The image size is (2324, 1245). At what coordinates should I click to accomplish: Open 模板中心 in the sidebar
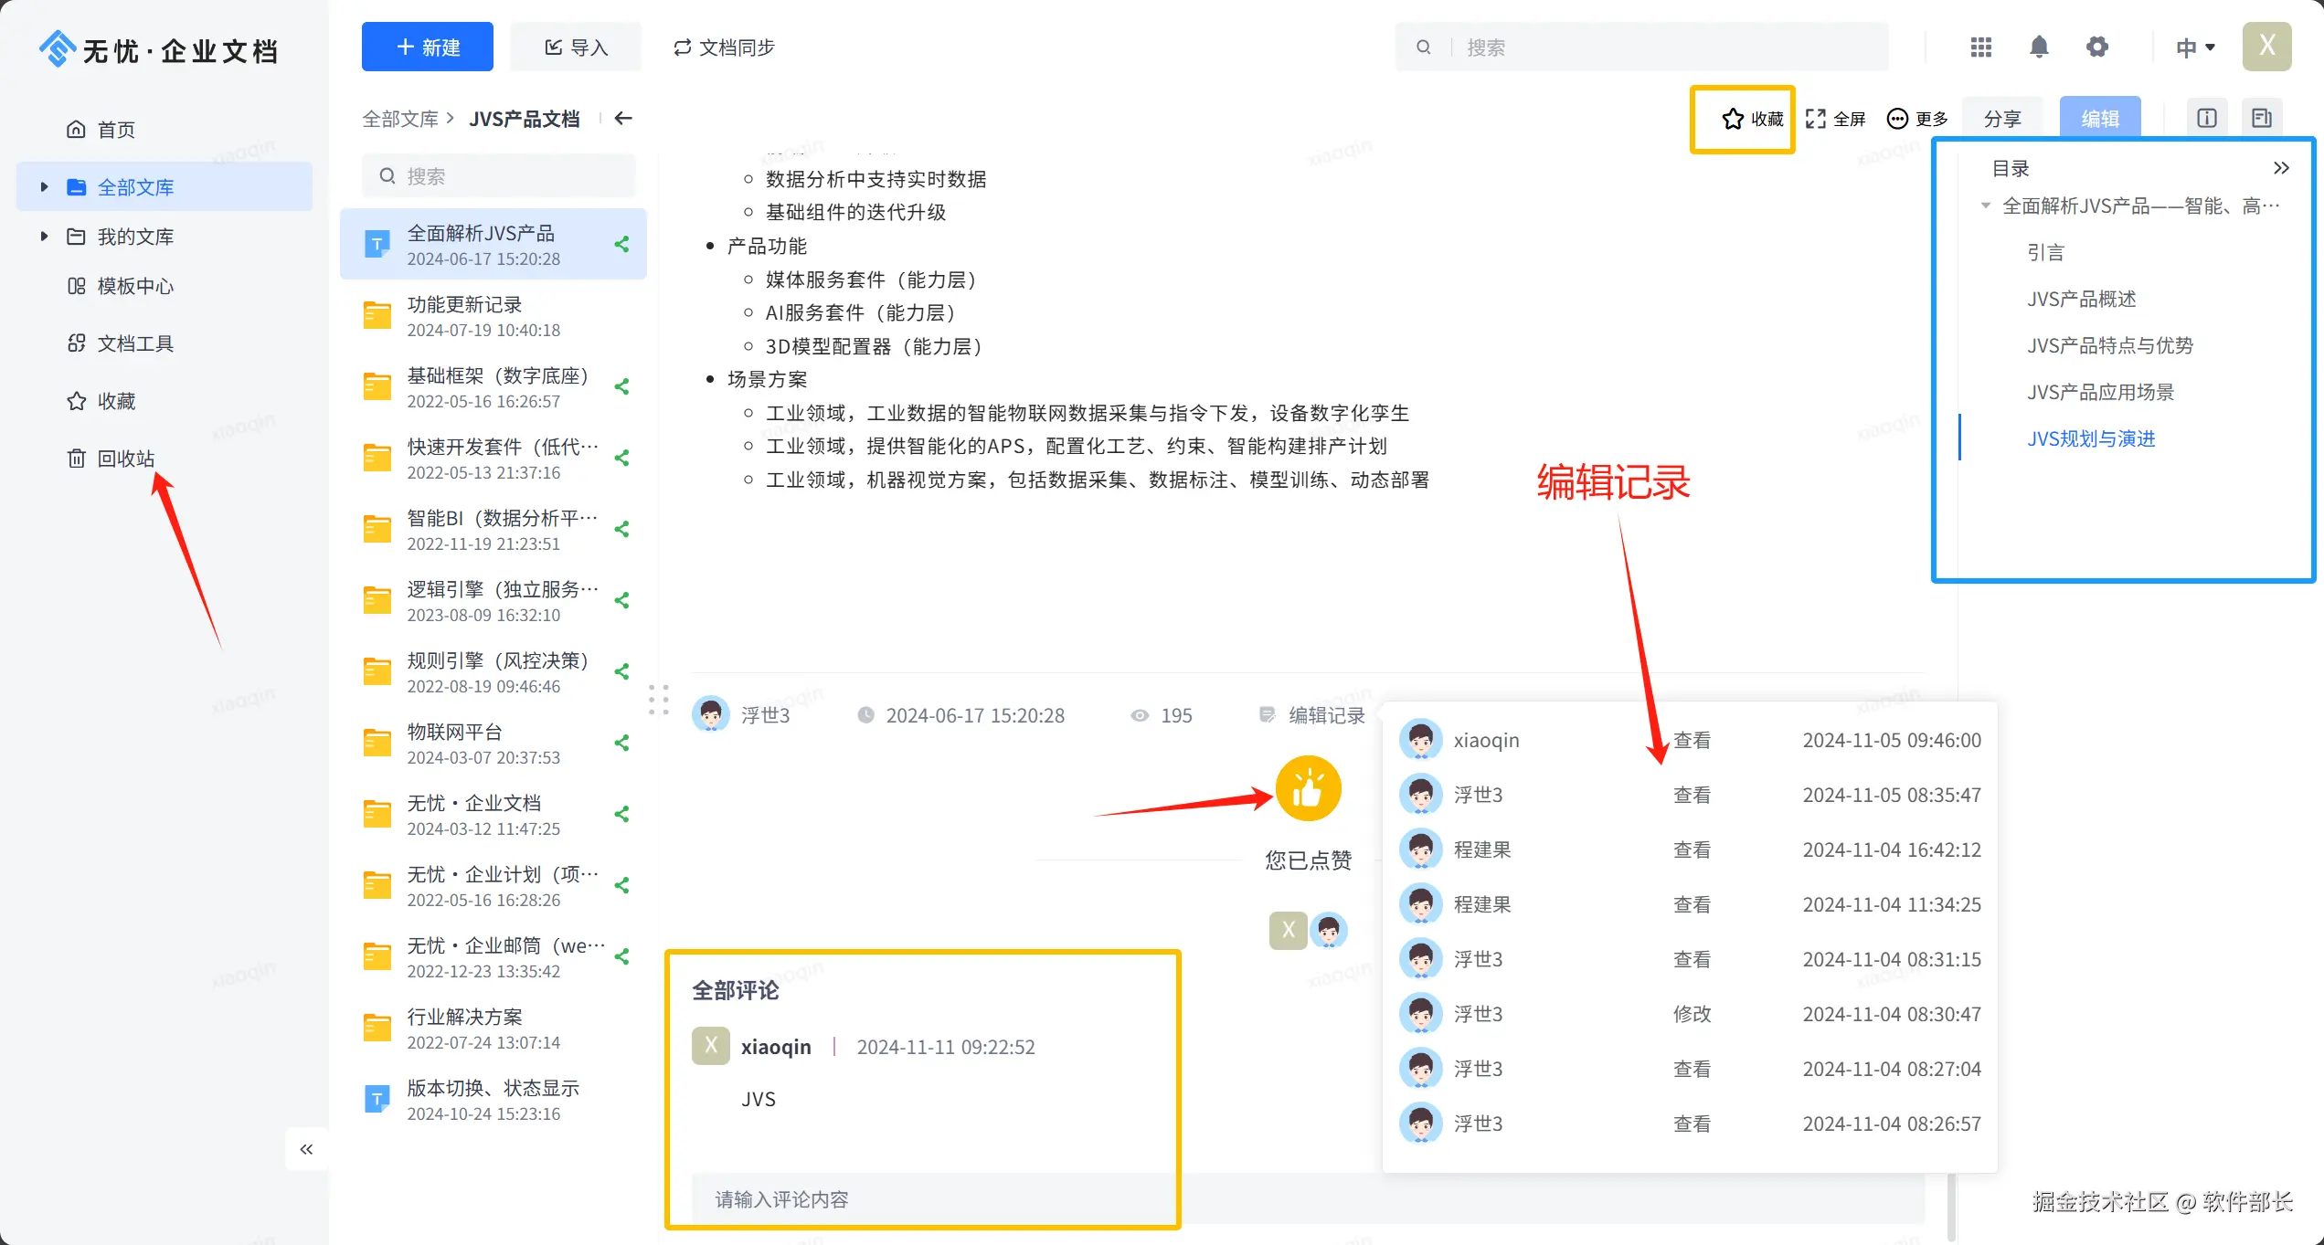click(x=134, y=287)
